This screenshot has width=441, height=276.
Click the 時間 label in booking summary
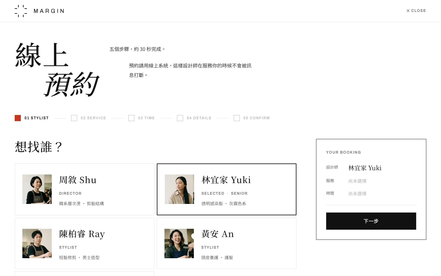click(x=330, y=193)
